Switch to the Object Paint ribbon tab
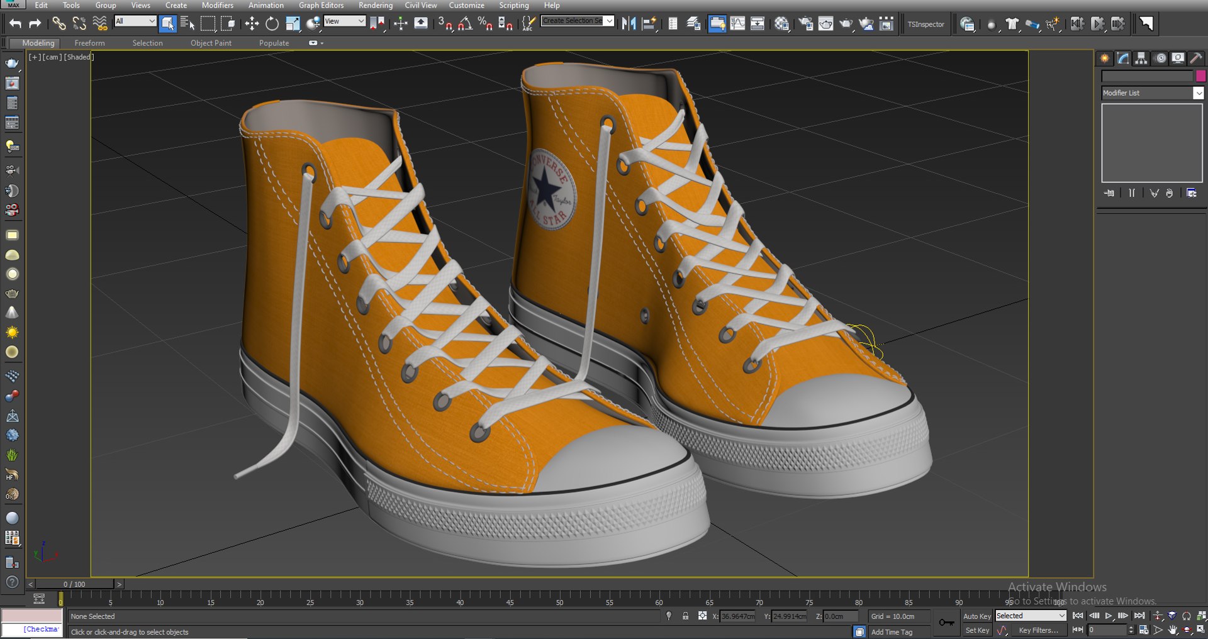 (x=211, y=43)
